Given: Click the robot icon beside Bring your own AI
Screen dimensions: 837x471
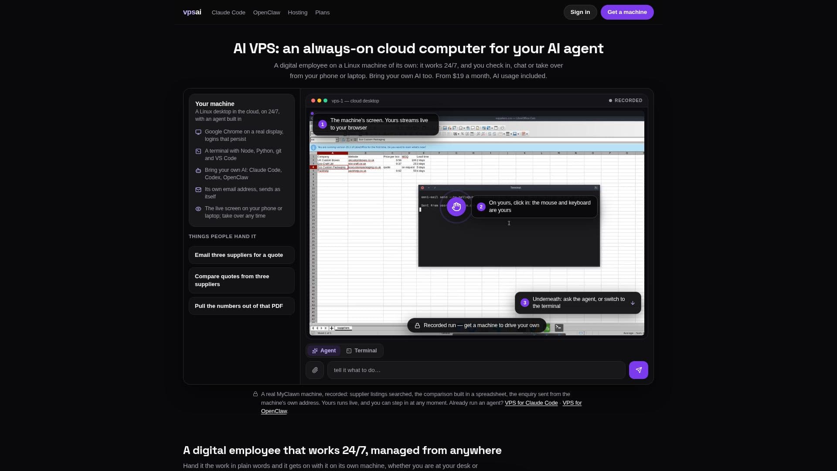Looking at the screenshot, I should pyautogui.click(x=198, y=171).
